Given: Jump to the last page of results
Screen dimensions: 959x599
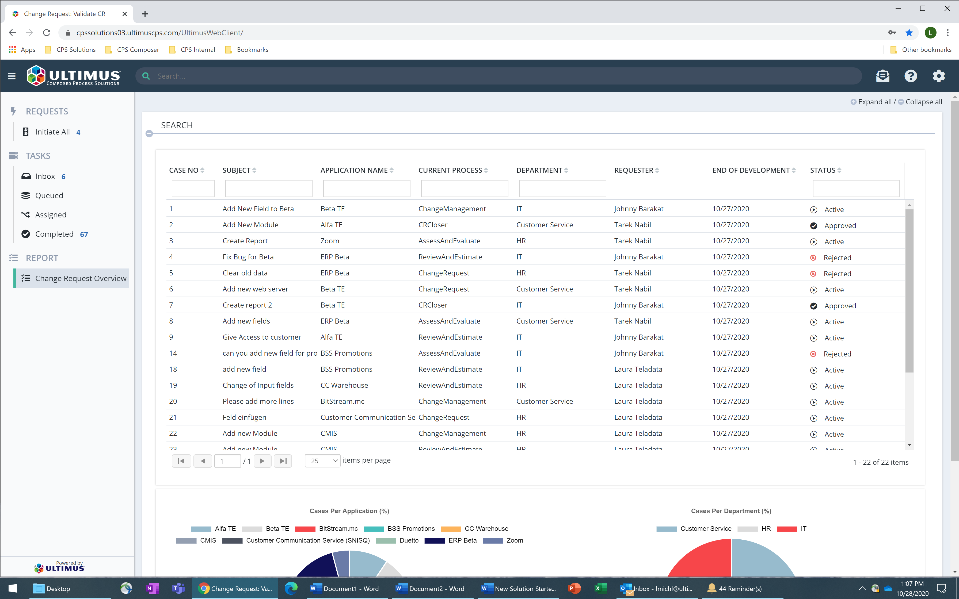Looking at the screenshot, I should [x=283, y=461].
